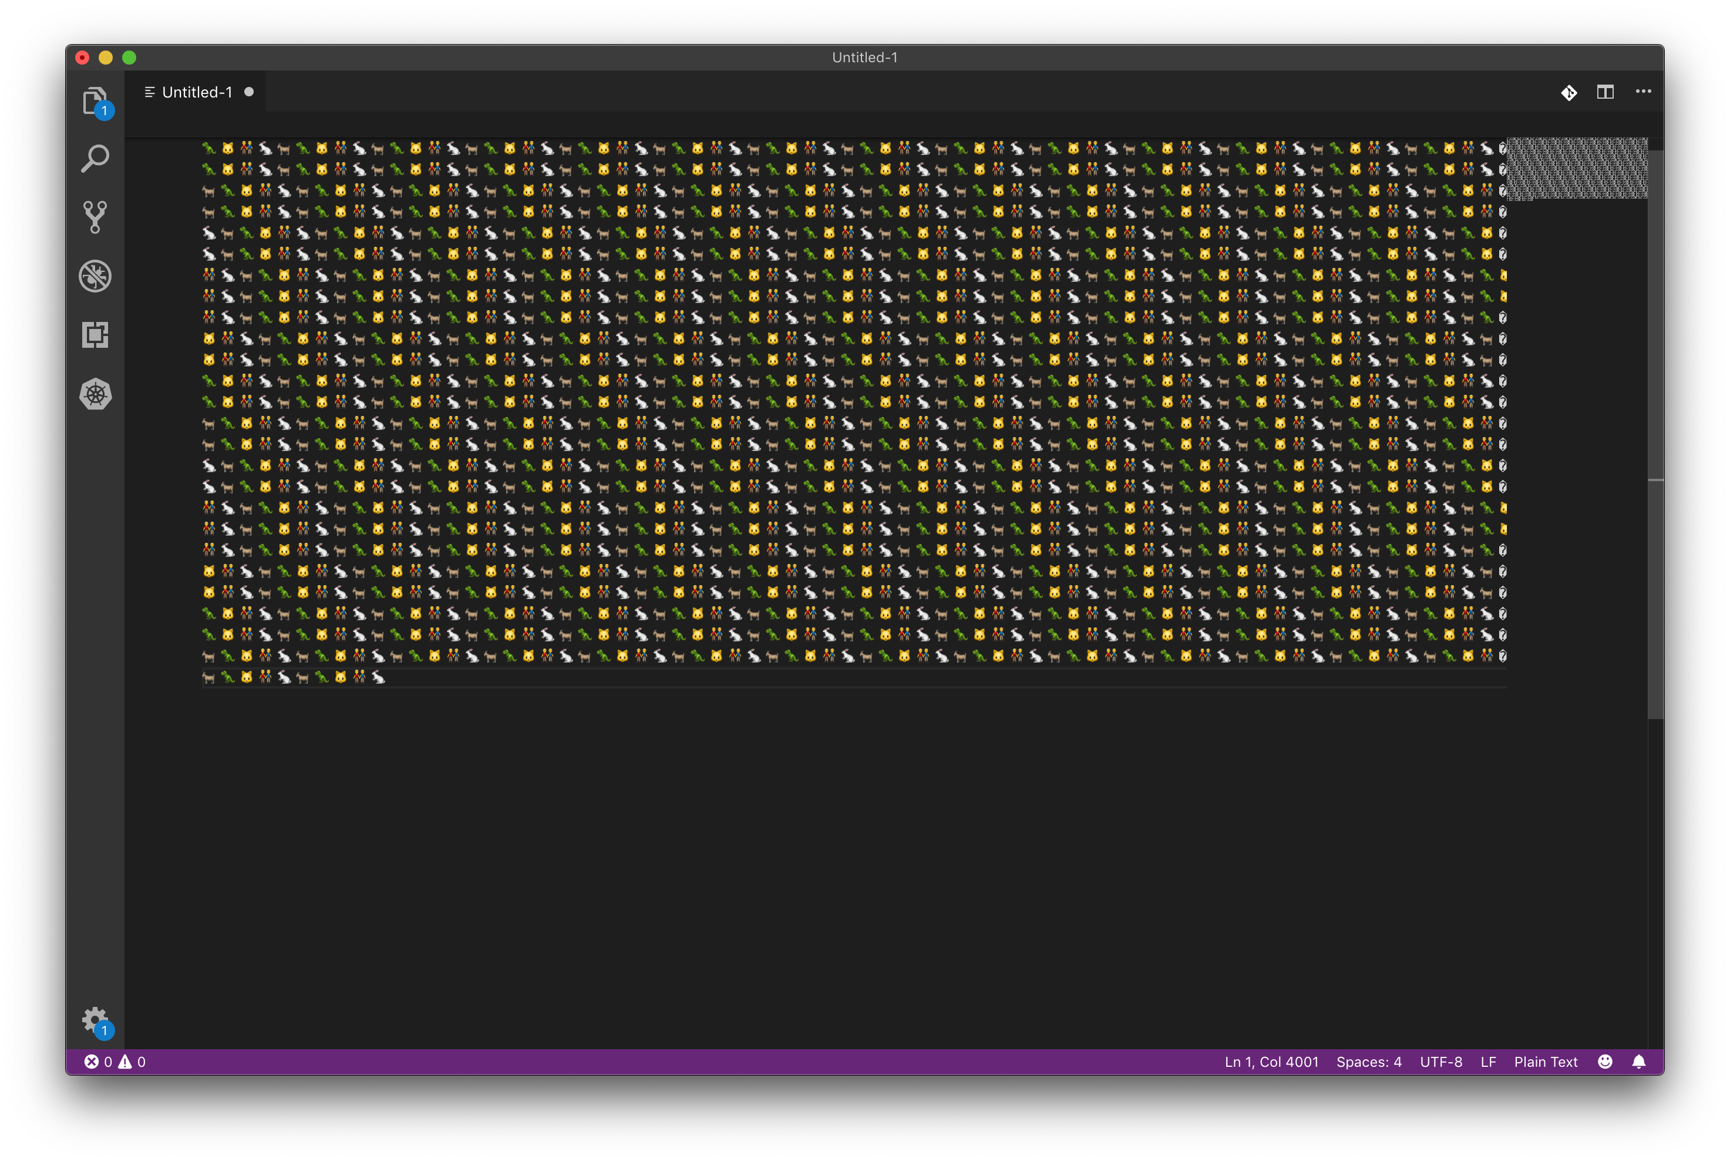Screen dimensions: 1730x1162
Task: Open the Source Control view icon
Action: tap(95, 217)
